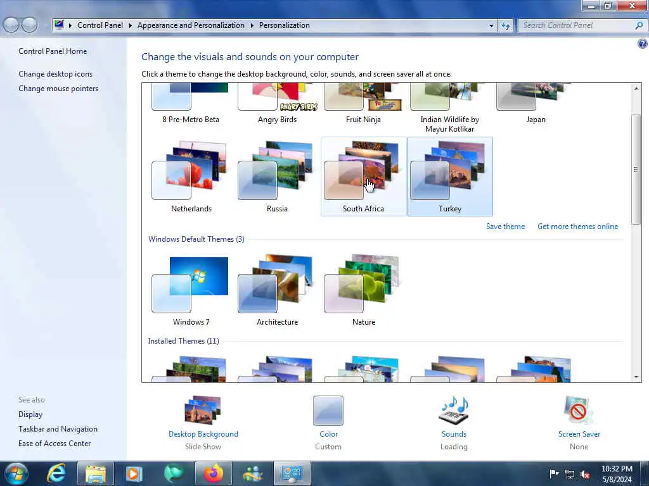The width and height of the screenshot is (649, 486).
Task: Choose Indian Wildlife by Mayur Kotlikar theme
Action: pos(450,108)
